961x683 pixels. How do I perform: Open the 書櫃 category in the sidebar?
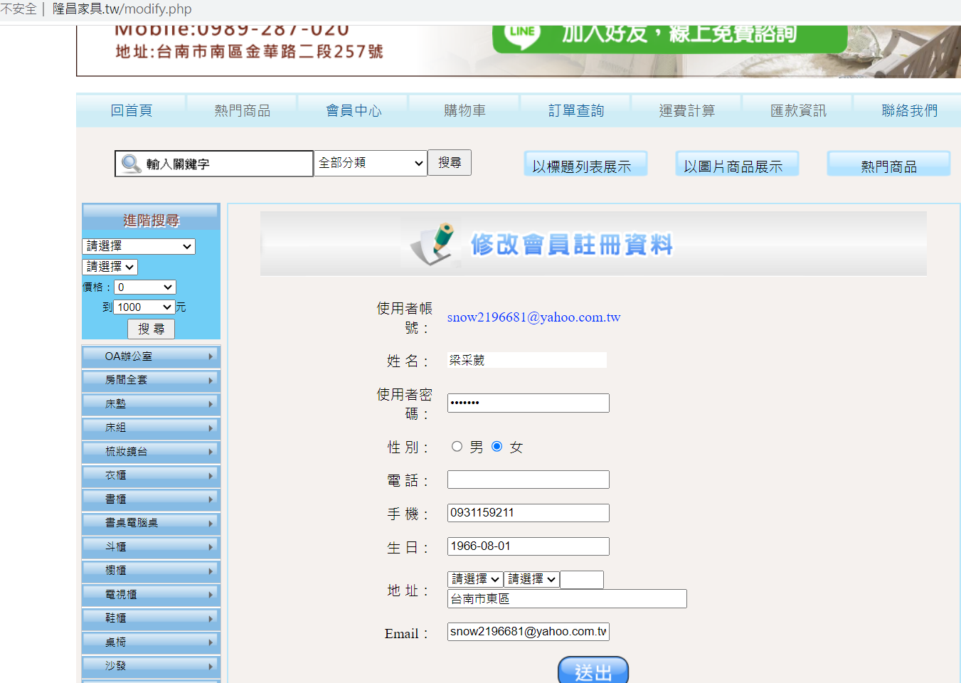point(151,499)
